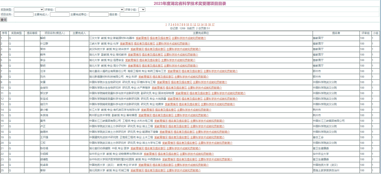The image size is (381, 174).
Task: Go to page 7 in pagination
Action: coord(180,25)
